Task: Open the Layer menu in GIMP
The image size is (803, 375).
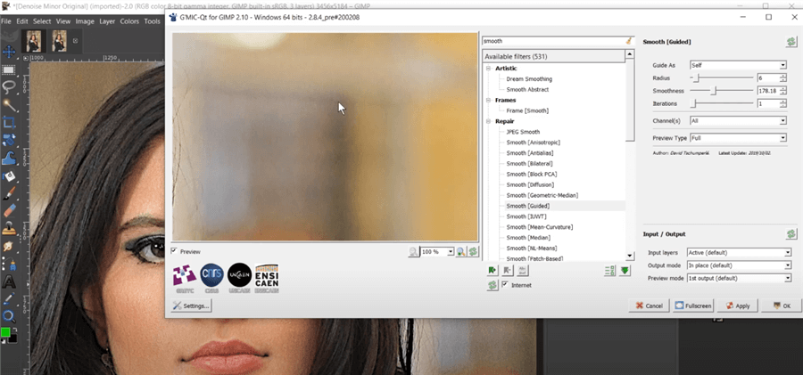Action: pyautogui.click(x=107, y=21)
